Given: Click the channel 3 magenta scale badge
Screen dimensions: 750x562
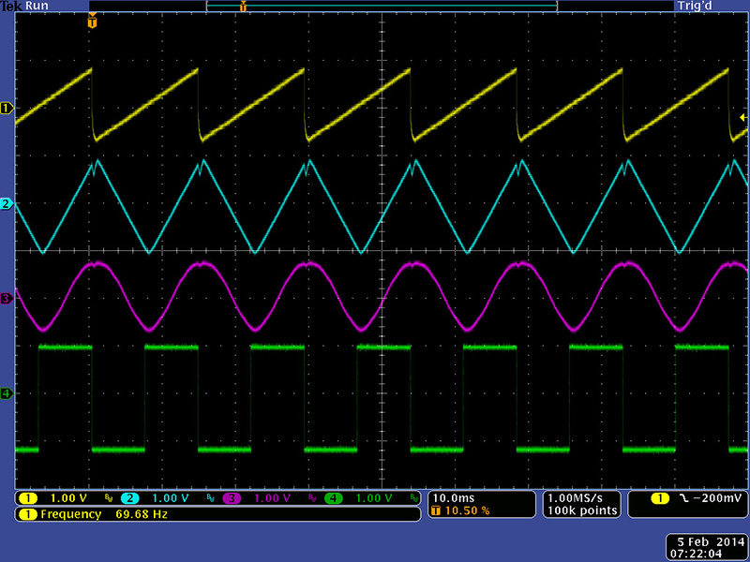Looking at the screenshot, I should pyautogui.click(x=232, y=498).
